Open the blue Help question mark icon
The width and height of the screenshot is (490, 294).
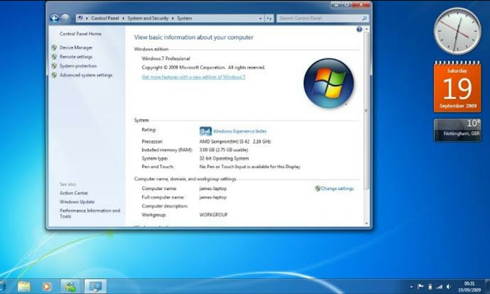click(359, 29)
